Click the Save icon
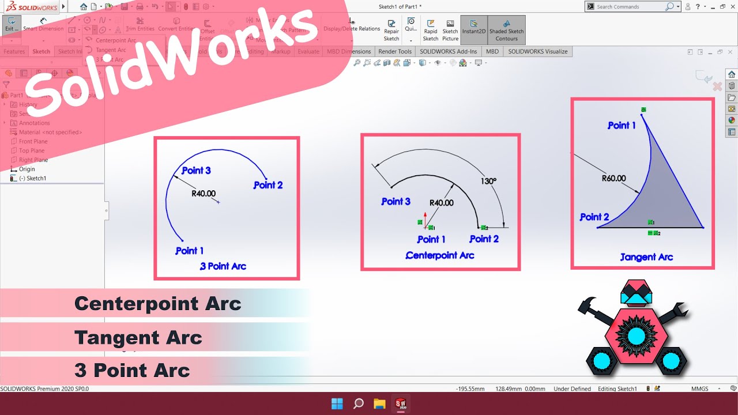This screenshot has width=738, height=415. tap(125, 7)
